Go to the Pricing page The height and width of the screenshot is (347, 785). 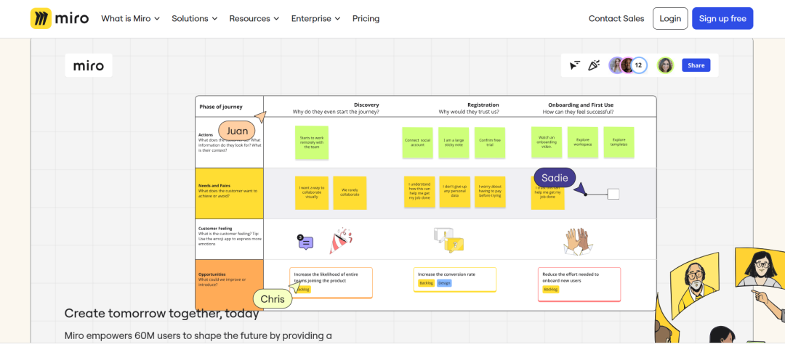(366, 18)
